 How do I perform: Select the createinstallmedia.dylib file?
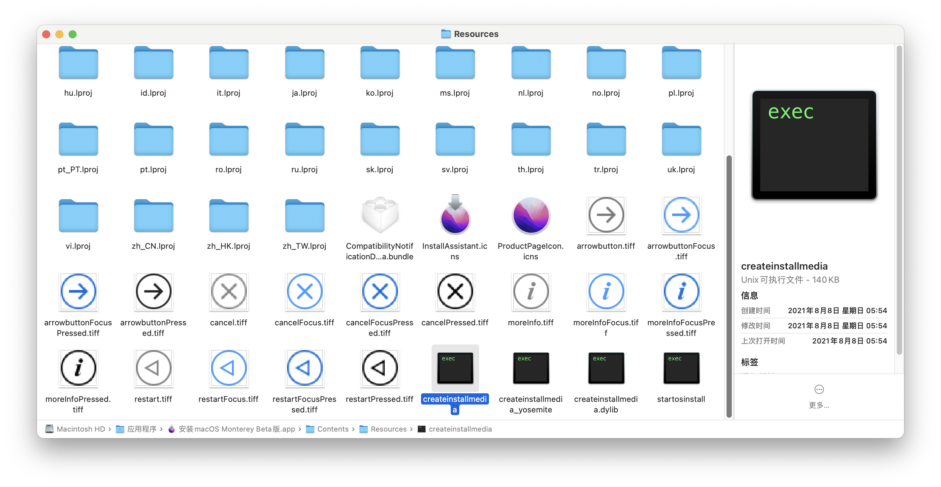point(606,368)
